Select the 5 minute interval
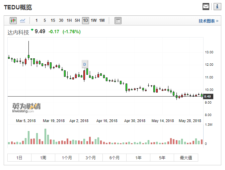This screenshot has width=225, height=170. coord(45,20)
